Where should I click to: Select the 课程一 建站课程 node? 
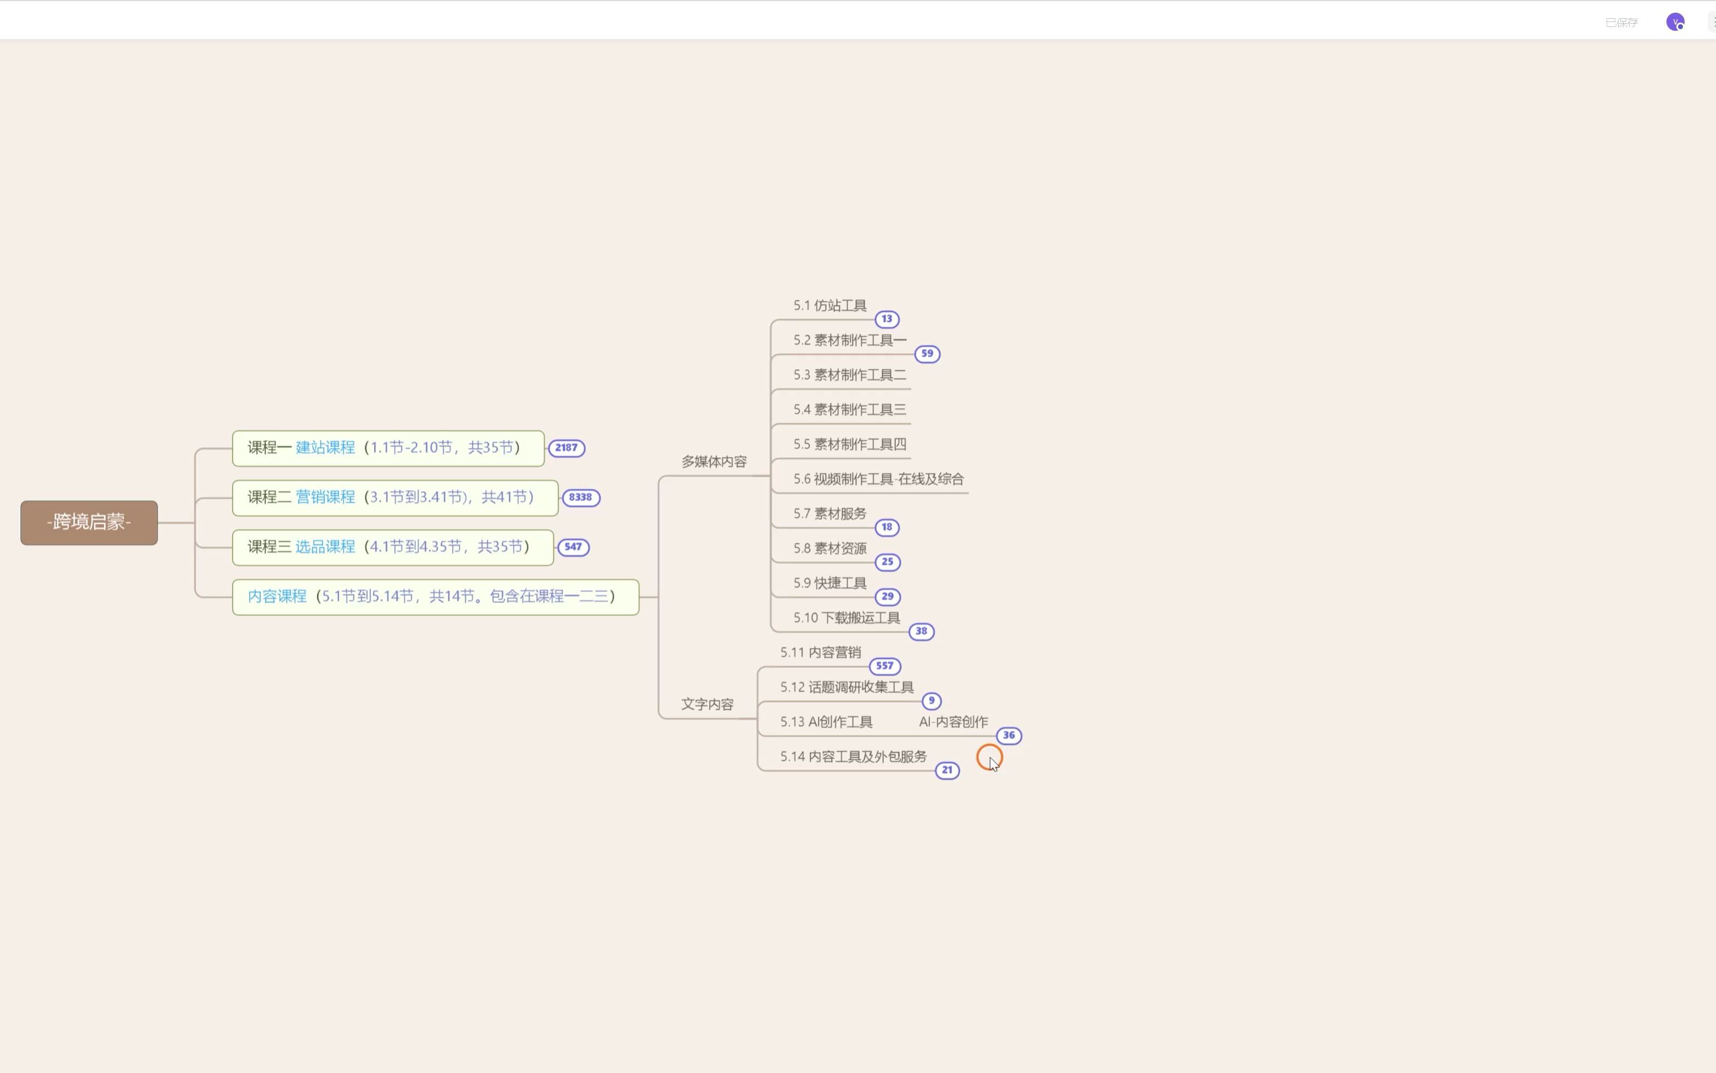(x=388, y=448)
